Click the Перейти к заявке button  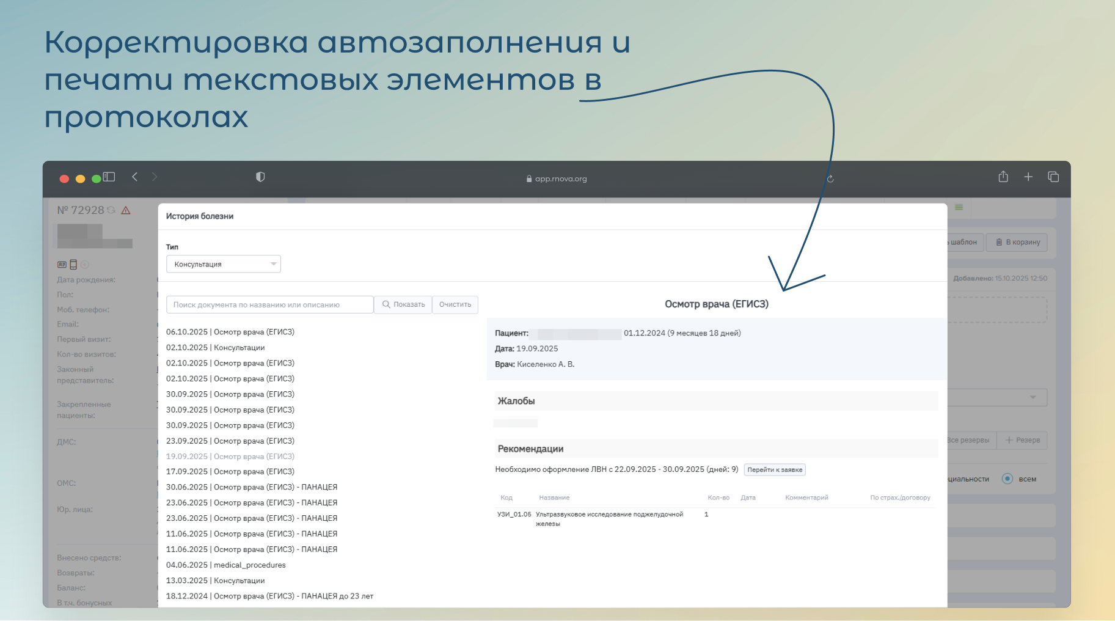(775, 470)
